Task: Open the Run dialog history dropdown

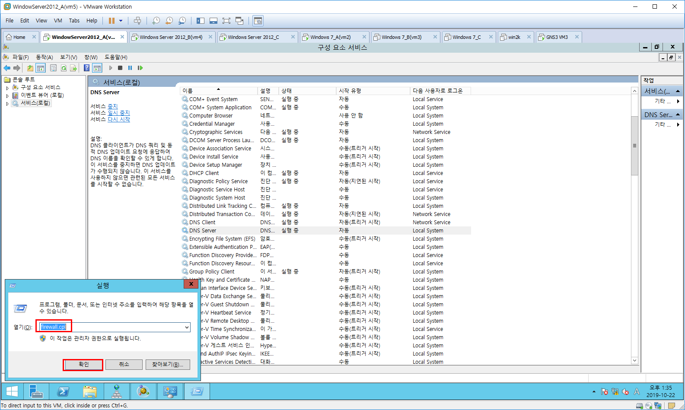Action: point(187,327)
